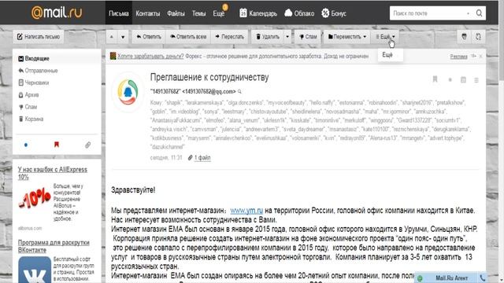The image size is (504, 283).
Task: Open the Контакты tab
Action: point(147,13)
